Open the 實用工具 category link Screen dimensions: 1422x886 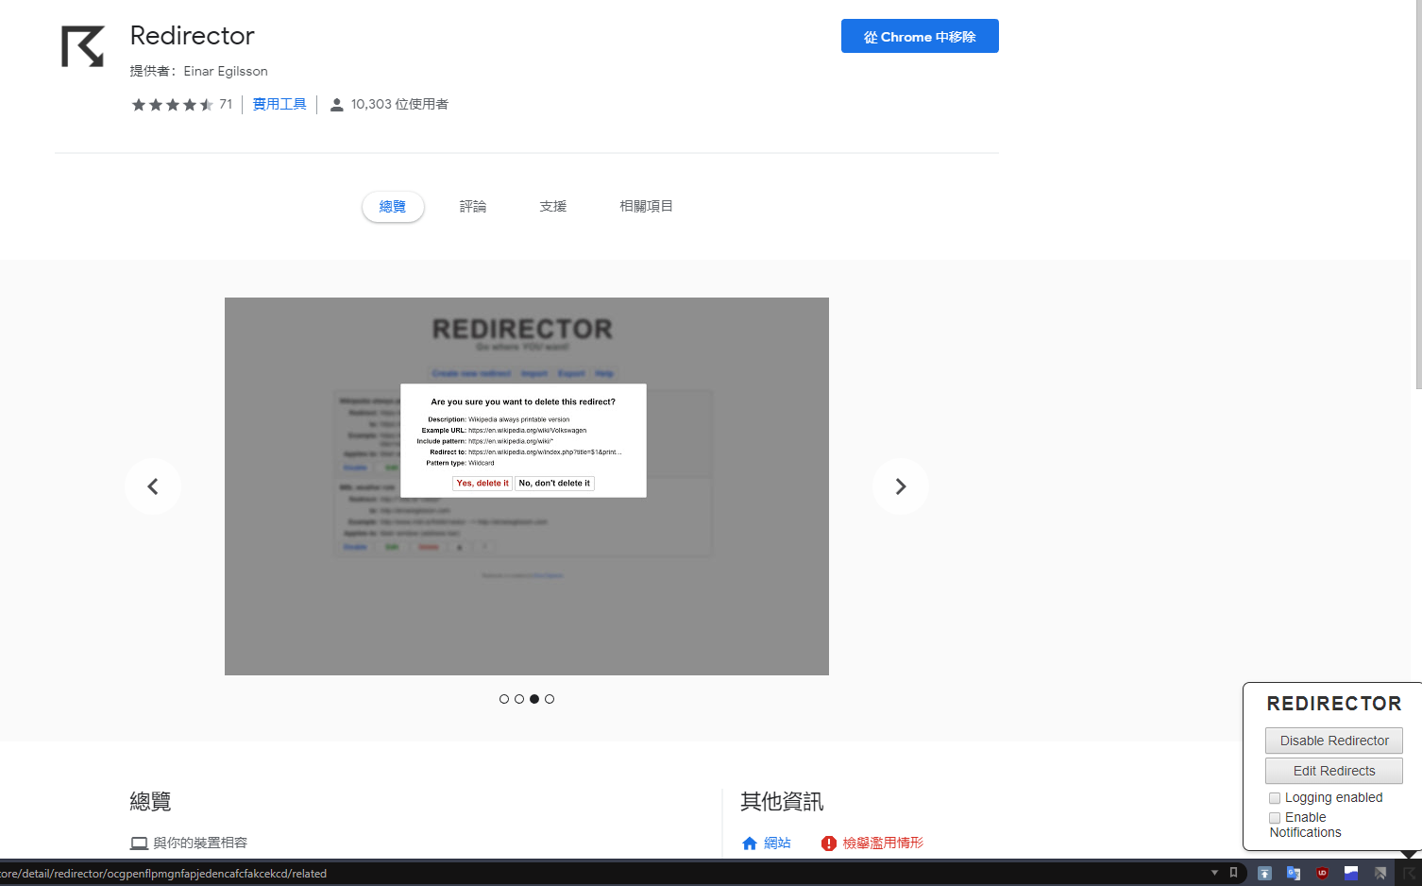coord(279,105)
